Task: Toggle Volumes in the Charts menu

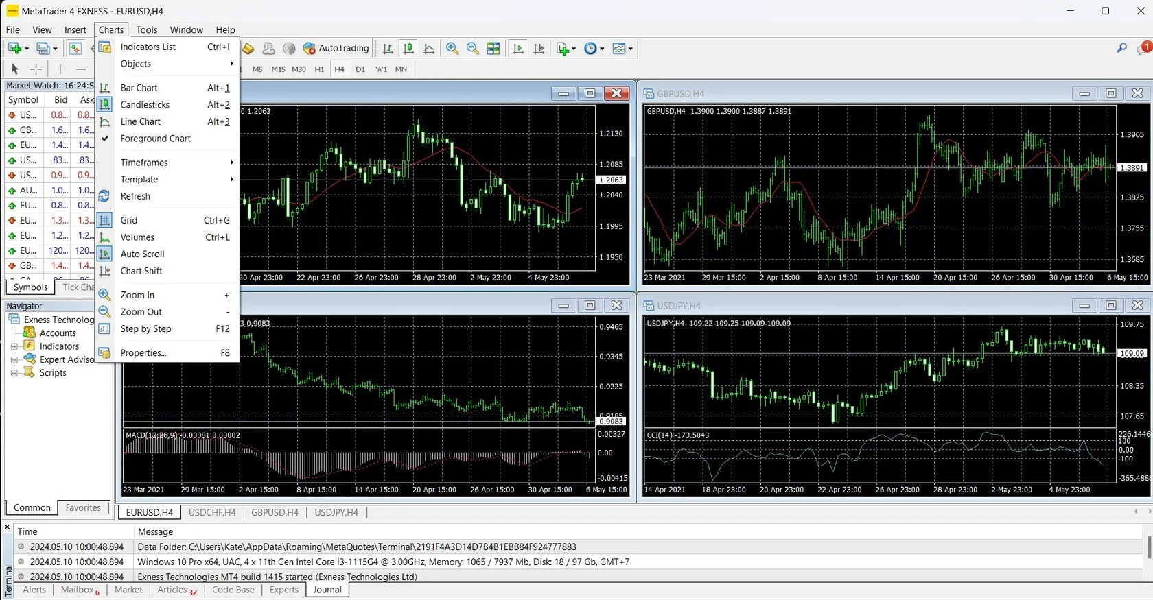Action: [167, 237]
